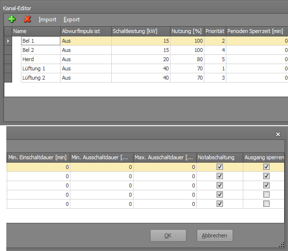Click the Ausgang sperren column header

coord(264,157)
